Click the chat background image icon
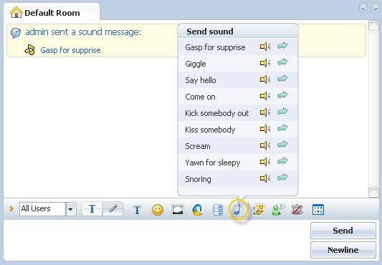 coord(178,210)
